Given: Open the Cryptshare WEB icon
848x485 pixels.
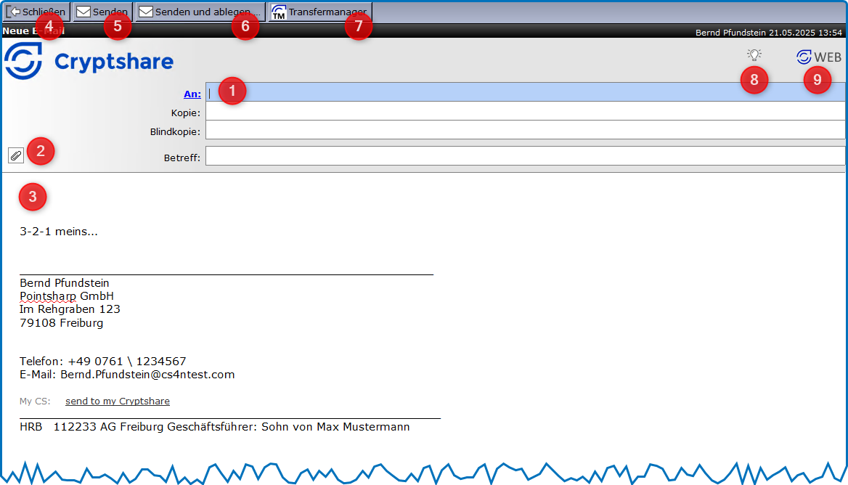Looking at the screenshot, I should pyautogui.click(x=818, y=57).
